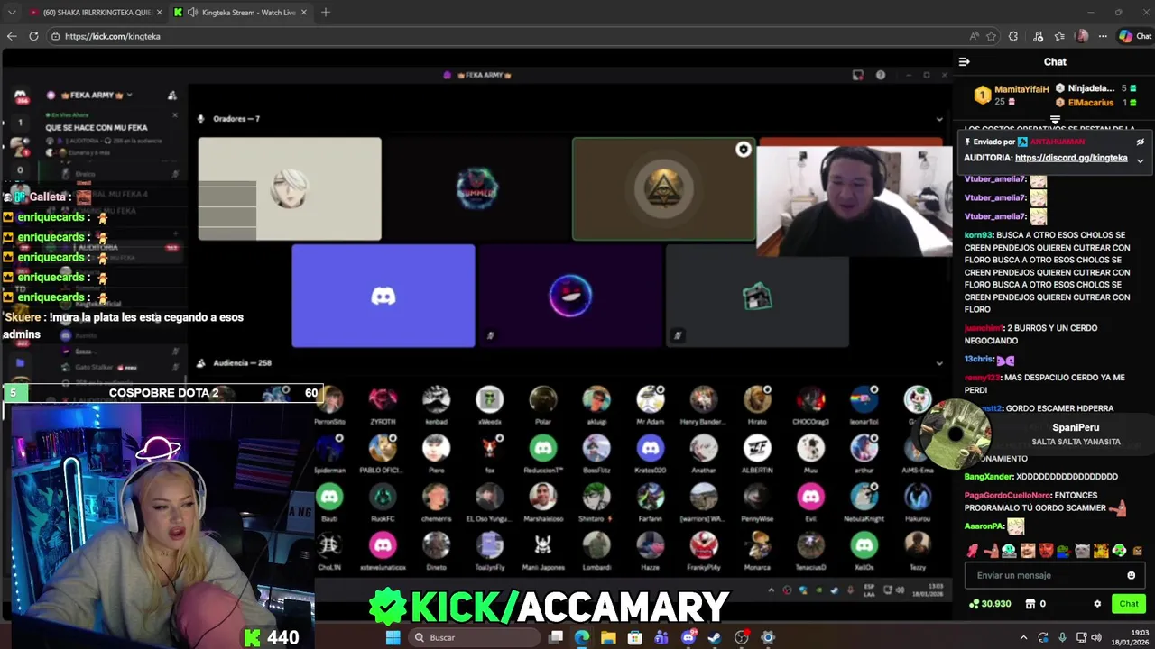
Task: Bookmark this page with star icon
Action: pyautogui.click(x=991, y=36)
